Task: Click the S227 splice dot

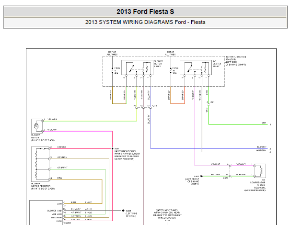Action: pyautogui.click(x=112, y=148)
